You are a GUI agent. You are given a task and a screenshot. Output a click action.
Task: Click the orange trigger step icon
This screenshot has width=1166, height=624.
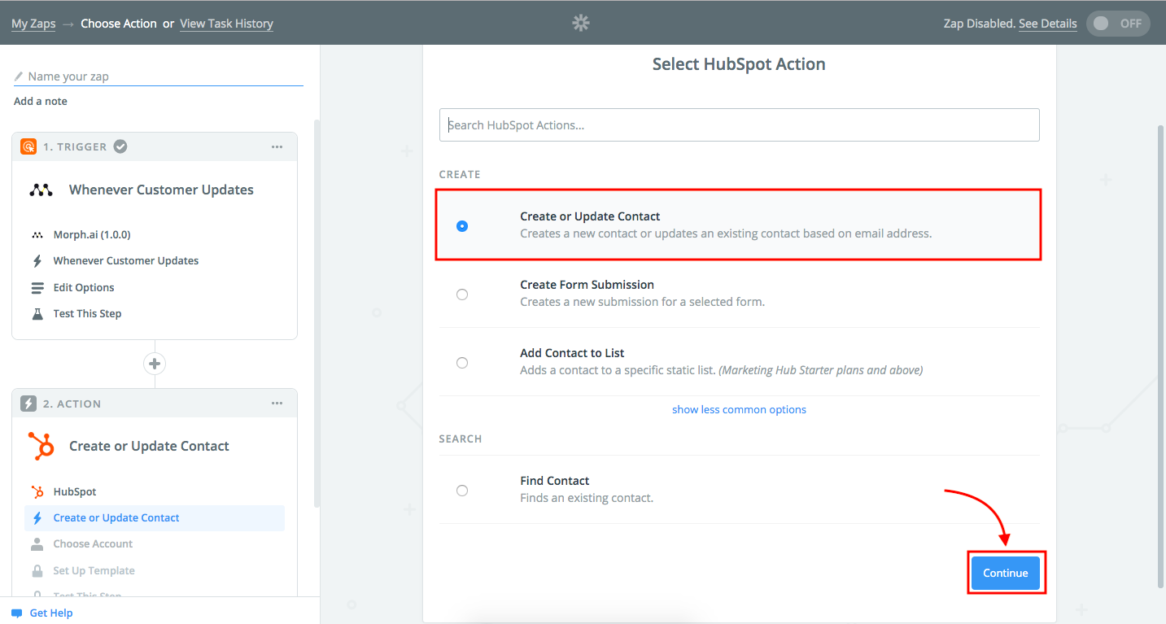28,146
